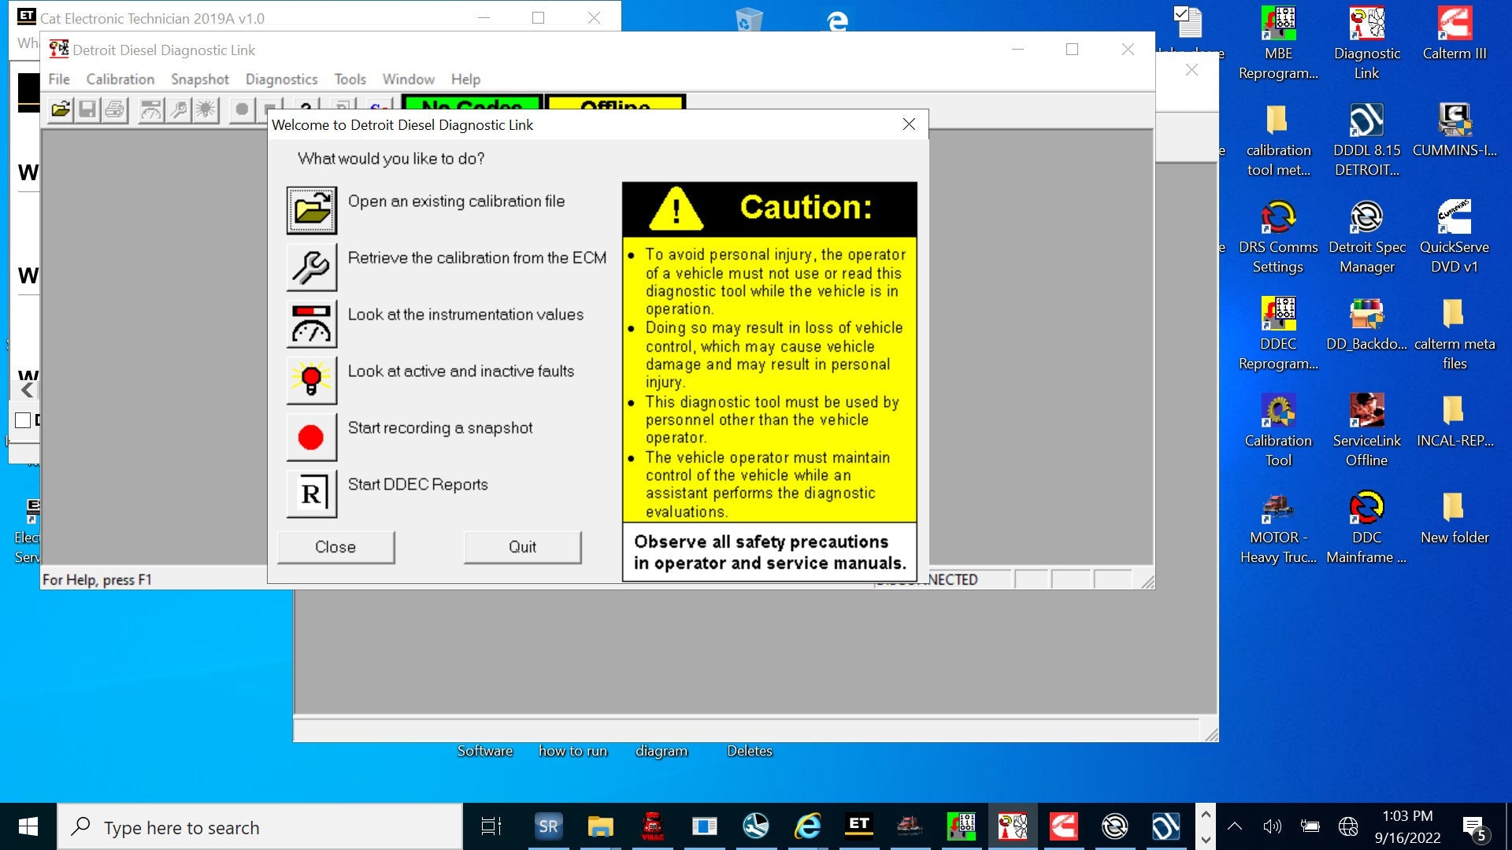
Task: Open the Diagnostics menu
Action: pyautogui.click(x=281, y=79)
